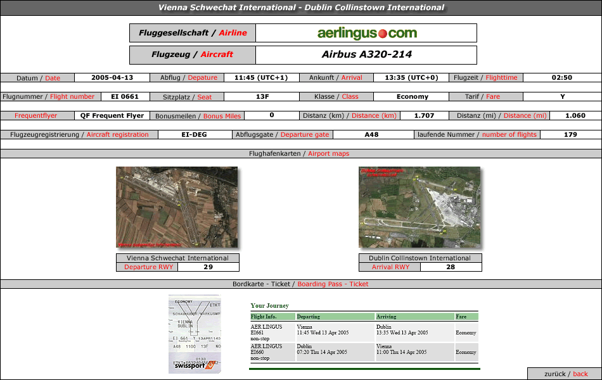Screen dimensions: 602x380
Task: Click the Sitzplatz / Seat label
Action: 187,97
